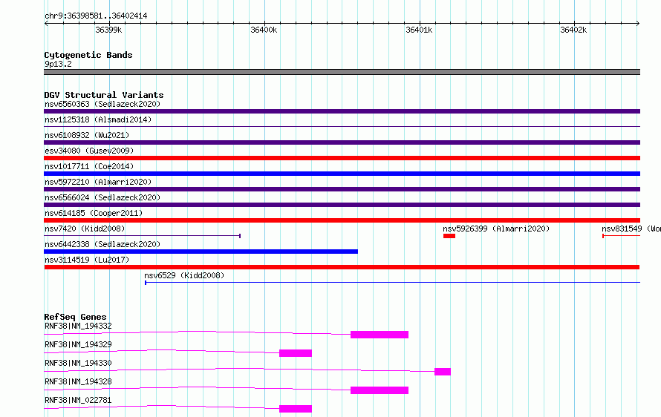This screenshot has height=417, width=661.
Task: Select the nsv5972210 (Almarri2020) variant bar
Action: click(342, 189)
